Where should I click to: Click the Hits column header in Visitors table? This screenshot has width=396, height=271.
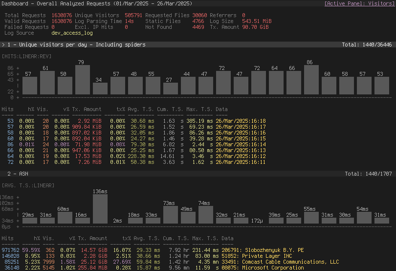[x=7, y=109]
